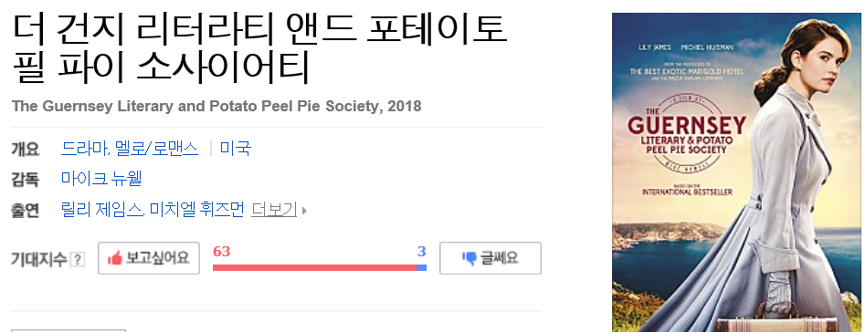Screen dimensions: 866x332
Task: Click the red thumbs-up icon
Action: click(x=115, y=257)
